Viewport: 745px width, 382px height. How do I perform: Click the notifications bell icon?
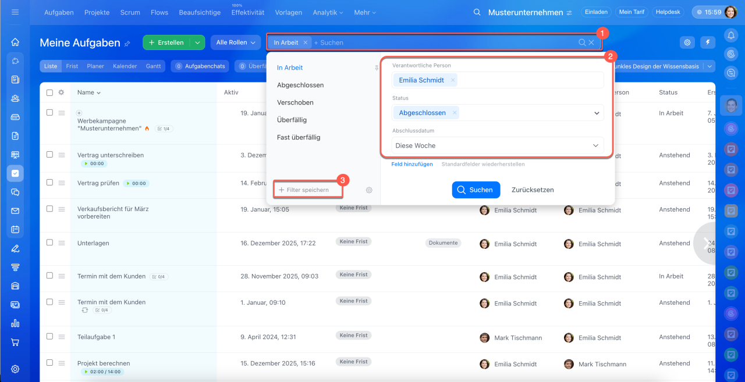(x=730, y=35)
